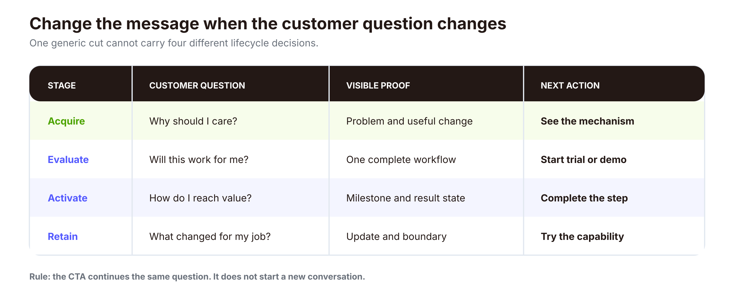This screenshot has height=293, width=734.
Task: Click the VISIBLE PROOF column header
Action: pos(378,85)
